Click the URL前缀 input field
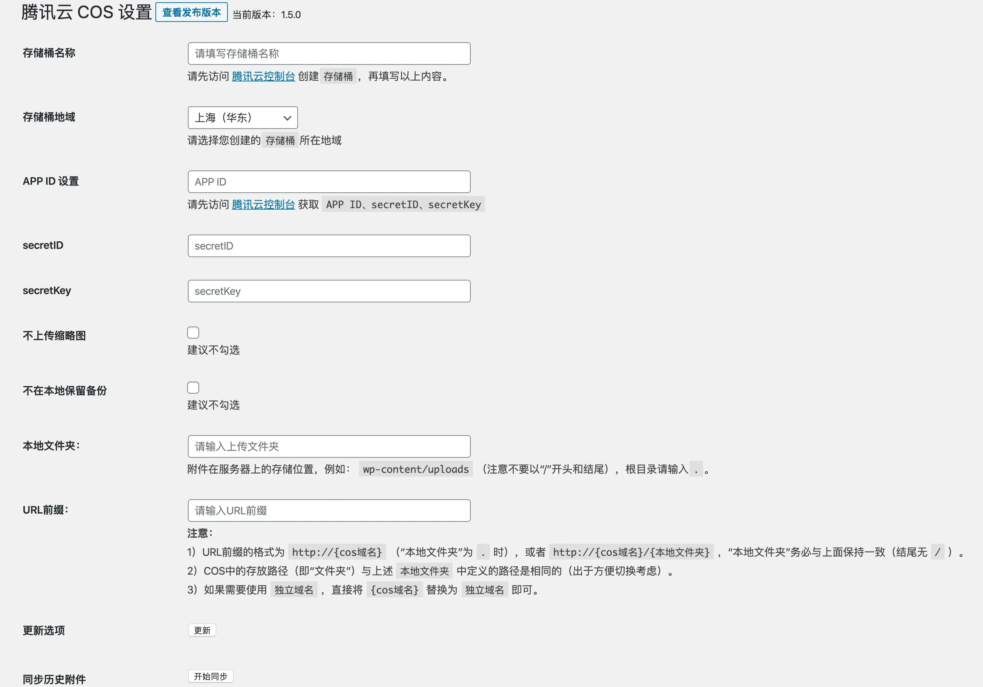Screen dimensions: 983x687 pyautogui.click(x=329, y=511)
